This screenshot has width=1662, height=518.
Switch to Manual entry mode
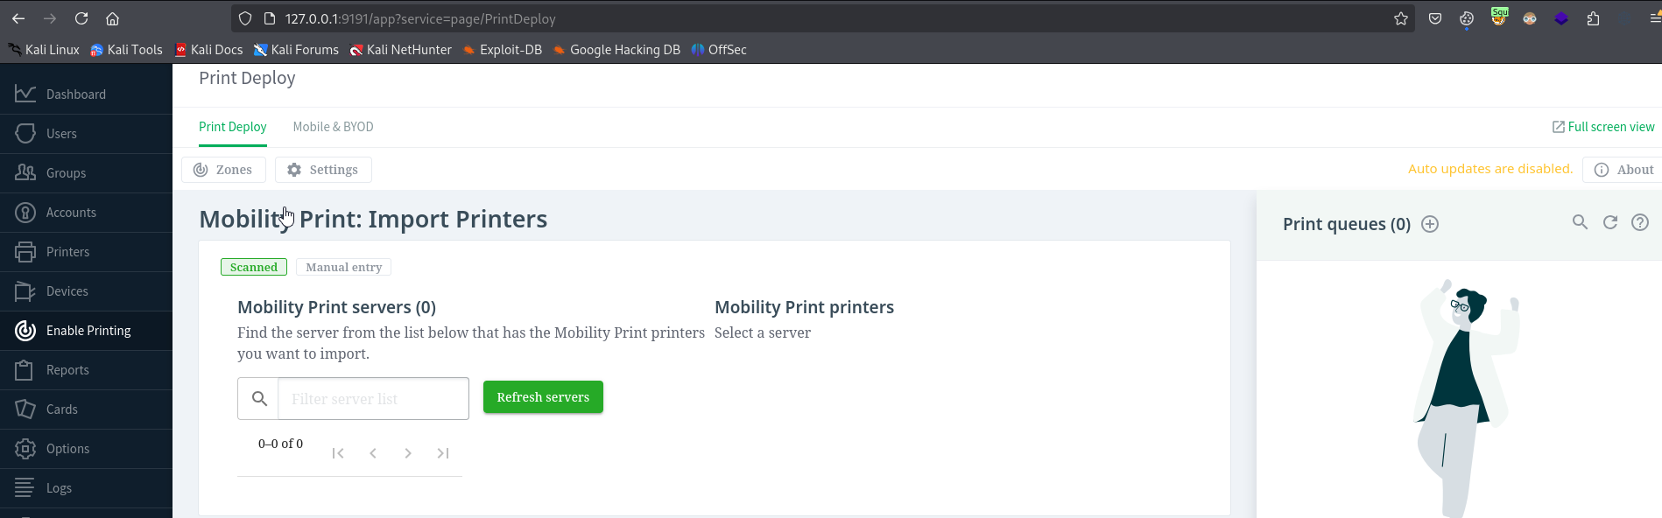343,267
